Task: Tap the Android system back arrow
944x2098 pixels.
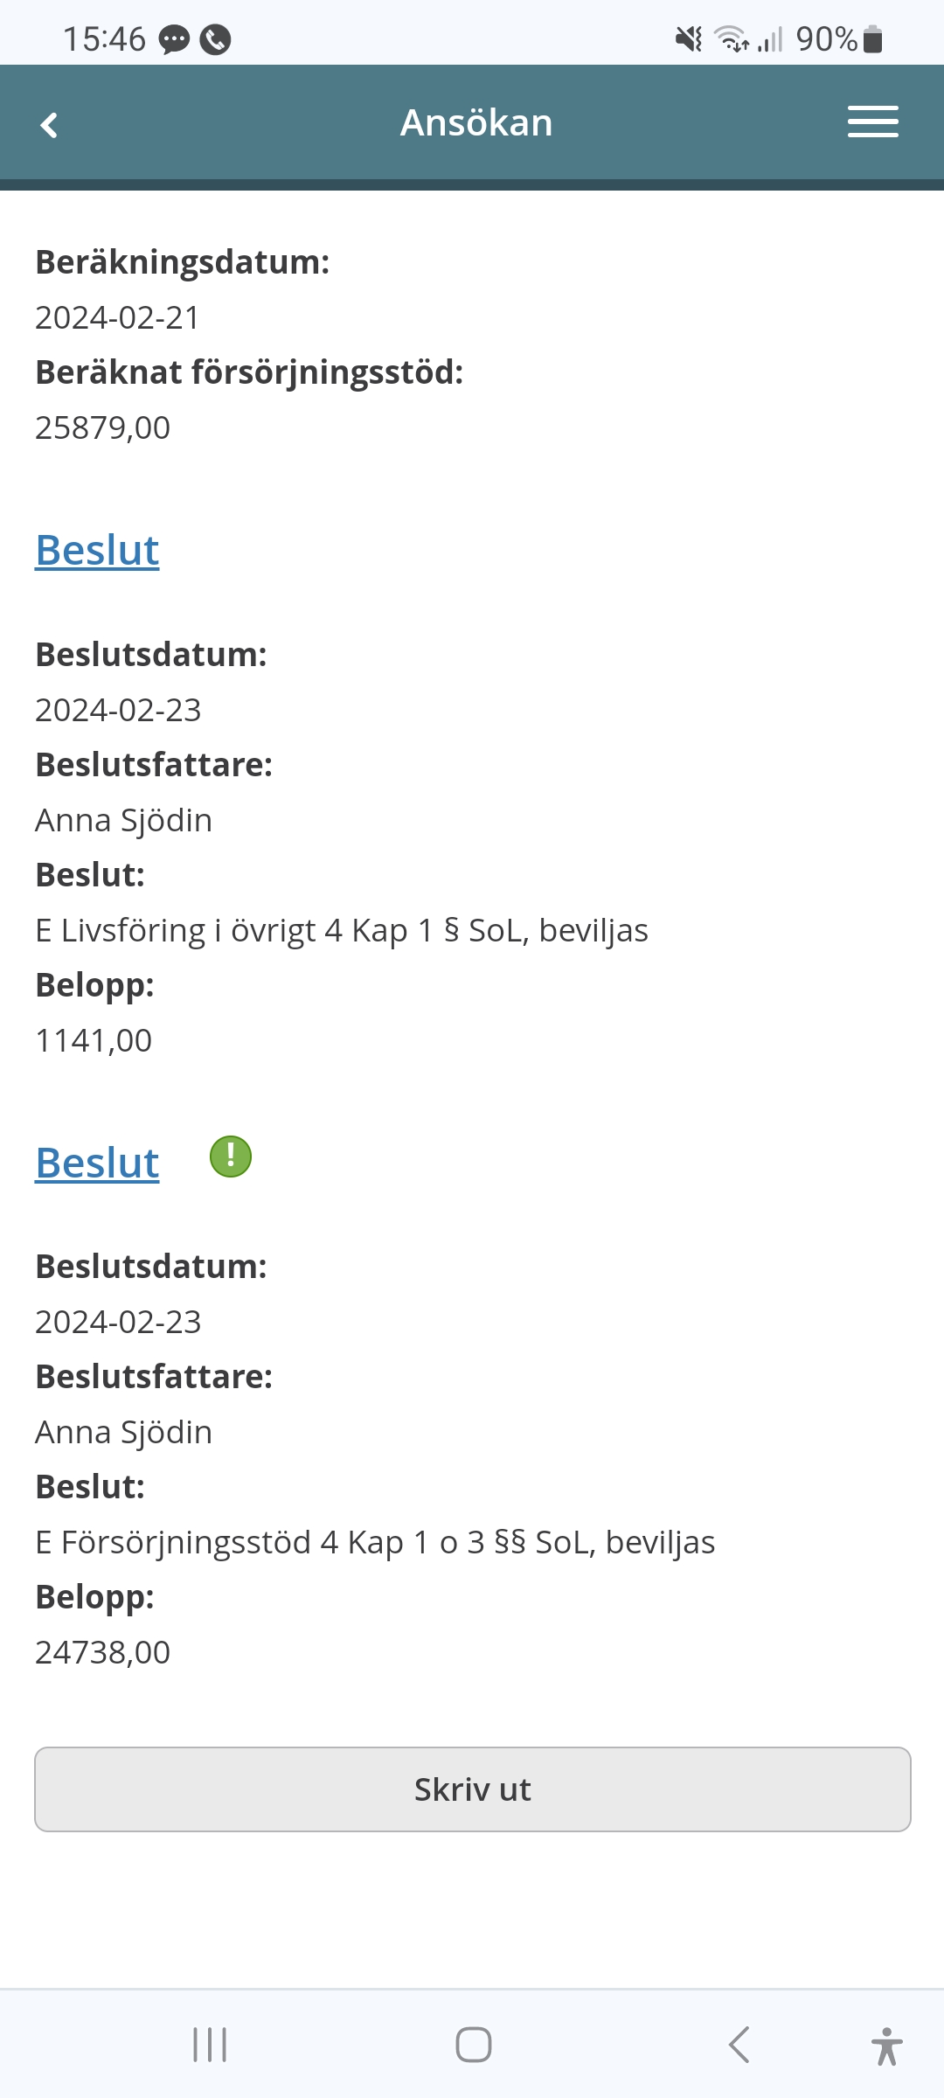Action: (x=739, y=2045)
